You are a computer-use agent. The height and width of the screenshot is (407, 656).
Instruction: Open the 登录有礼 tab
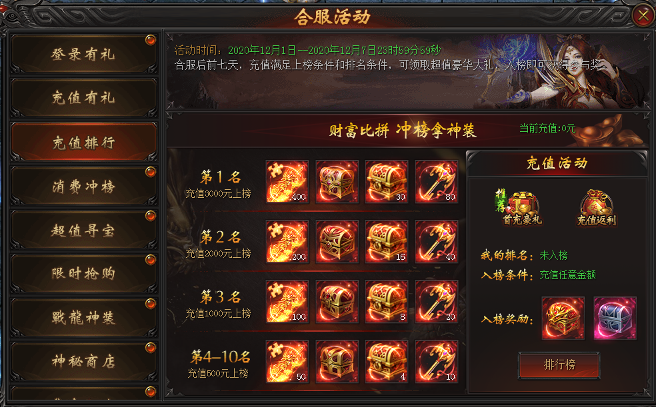point(84,55)
